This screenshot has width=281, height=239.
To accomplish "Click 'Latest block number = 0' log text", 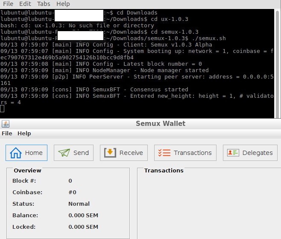I will (x=163, y=64).
